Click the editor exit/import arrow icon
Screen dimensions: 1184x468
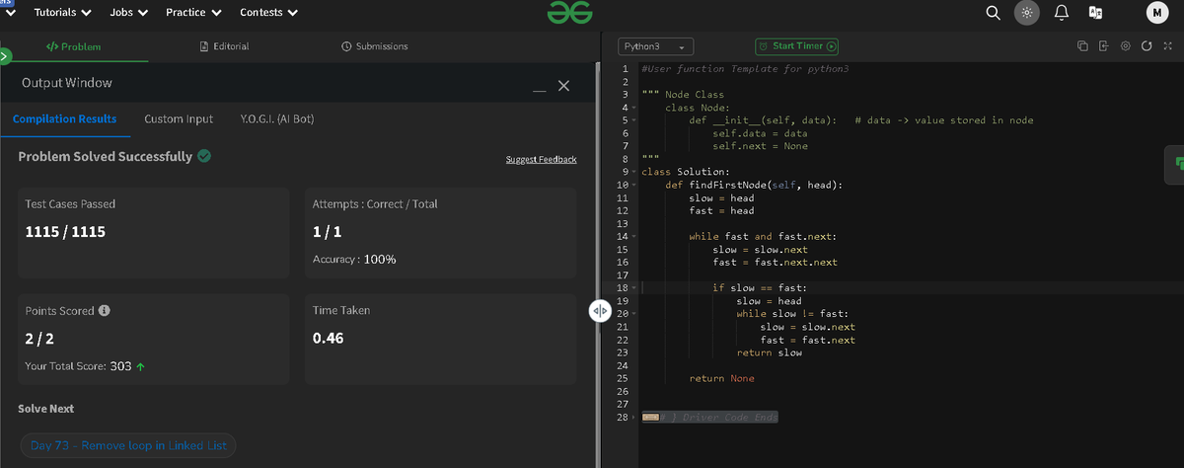pos(1103,46)
